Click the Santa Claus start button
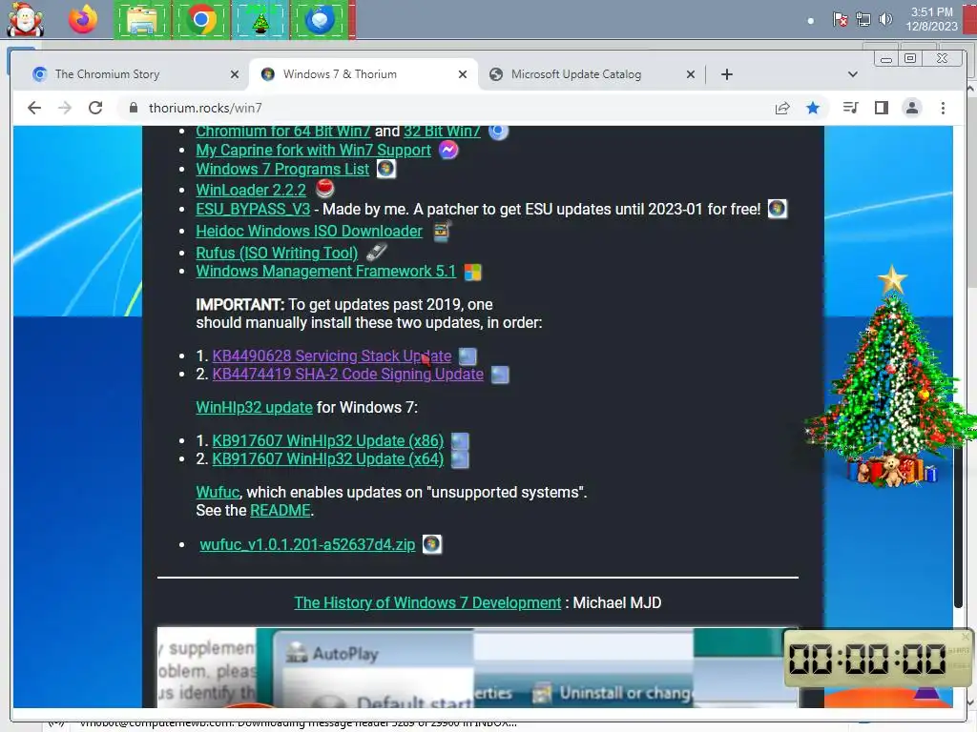 25,20
